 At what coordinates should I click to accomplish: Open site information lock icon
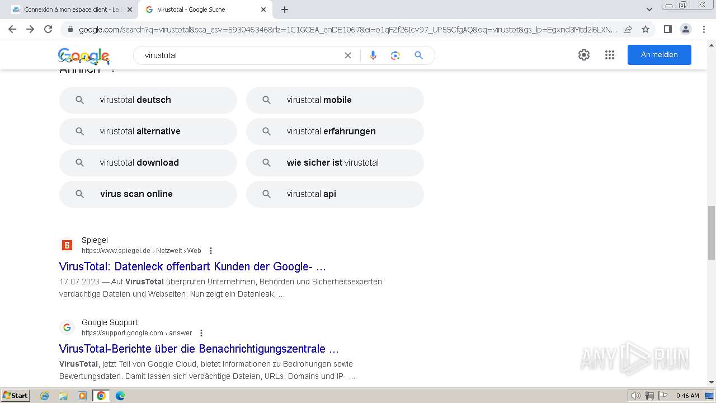[x=70, y=29]
